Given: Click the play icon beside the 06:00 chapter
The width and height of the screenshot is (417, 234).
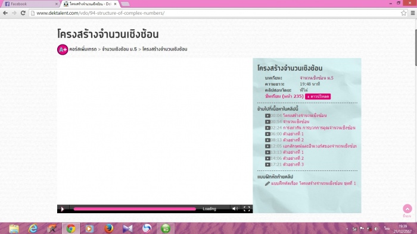Looking at the screenshot, I should click(267, 134).
